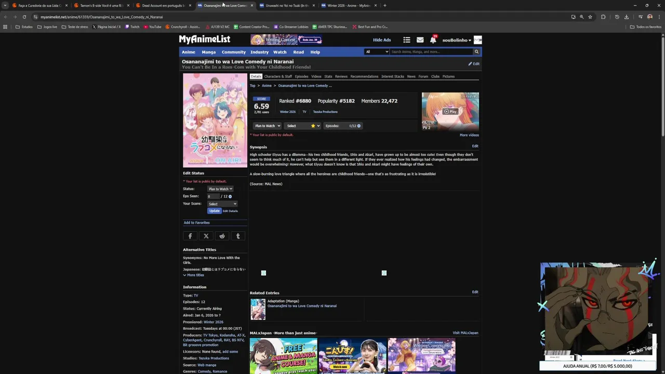
Task: Click the Hide Ads link
Action: (382, 40)
